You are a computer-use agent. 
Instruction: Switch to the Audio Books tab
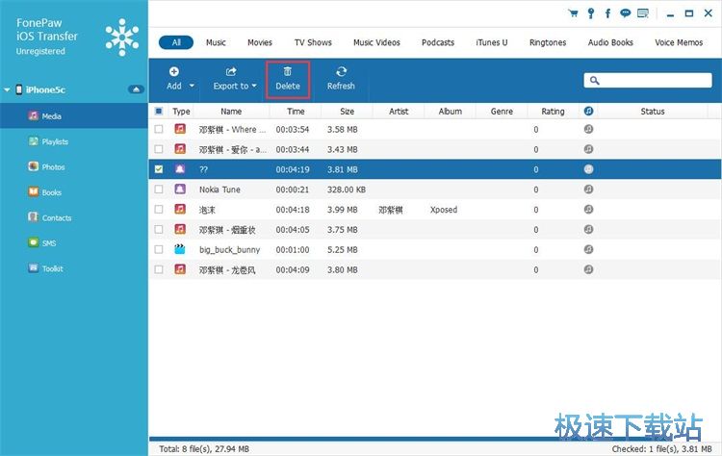point(610,42)
